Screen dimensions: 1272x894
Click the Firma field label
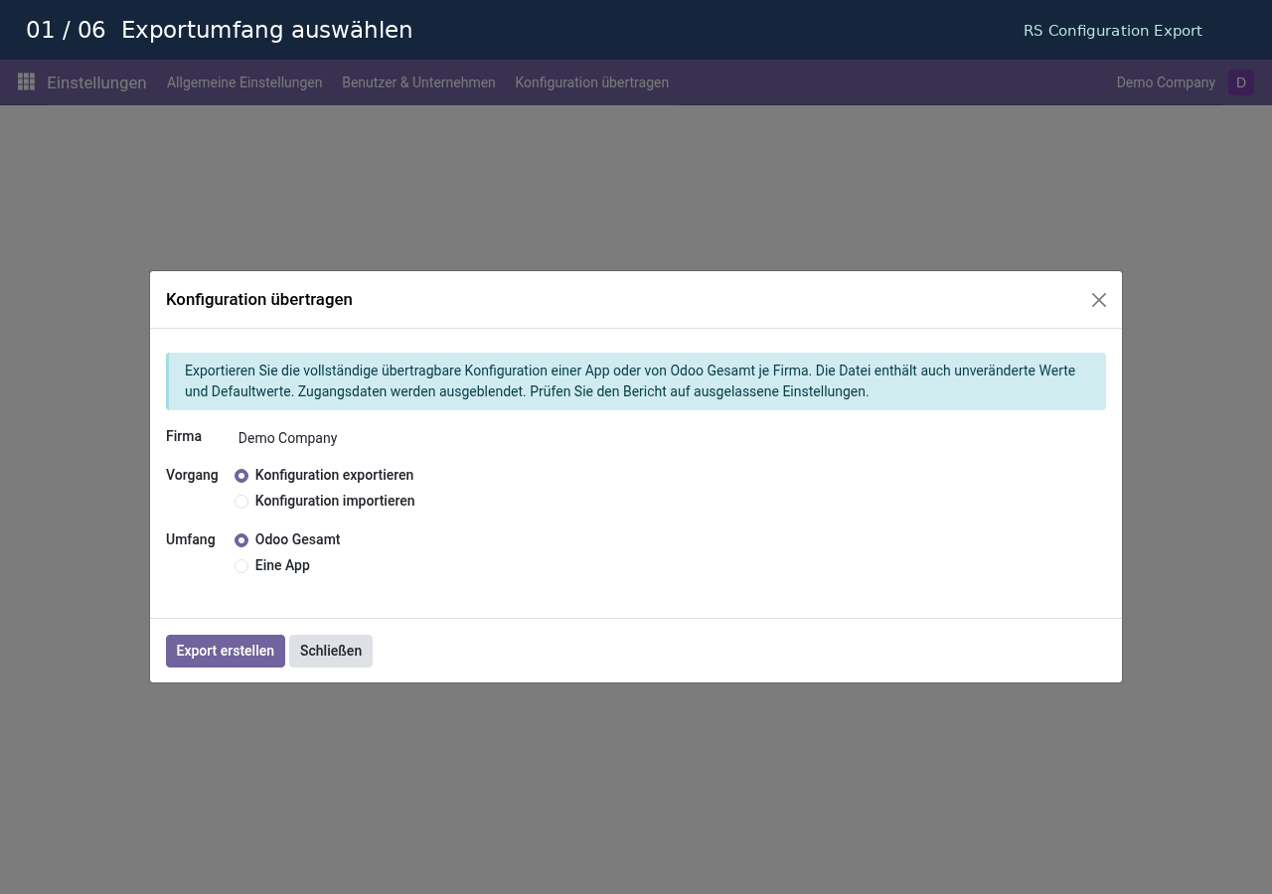184,436
